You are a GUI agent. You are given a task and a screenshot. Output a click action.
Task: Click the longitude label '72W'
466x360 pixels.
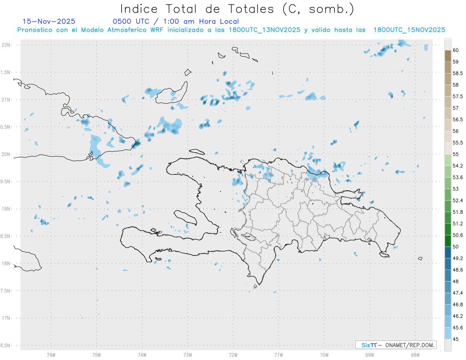tap(233, 355)
